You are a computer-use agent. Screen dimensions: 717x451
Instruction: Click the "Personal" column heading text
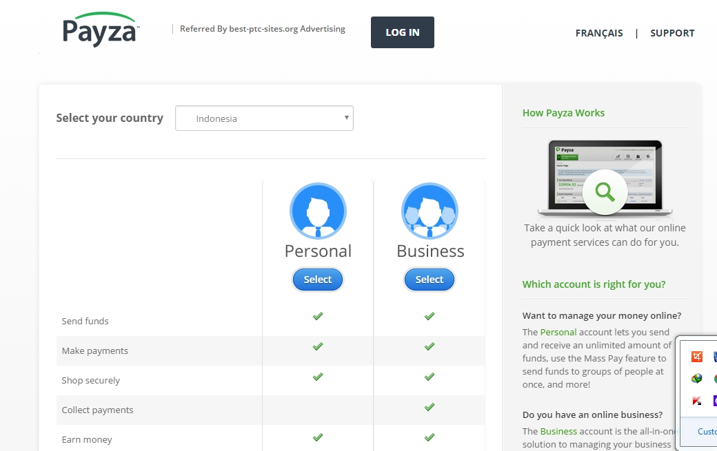coord(318,251)
